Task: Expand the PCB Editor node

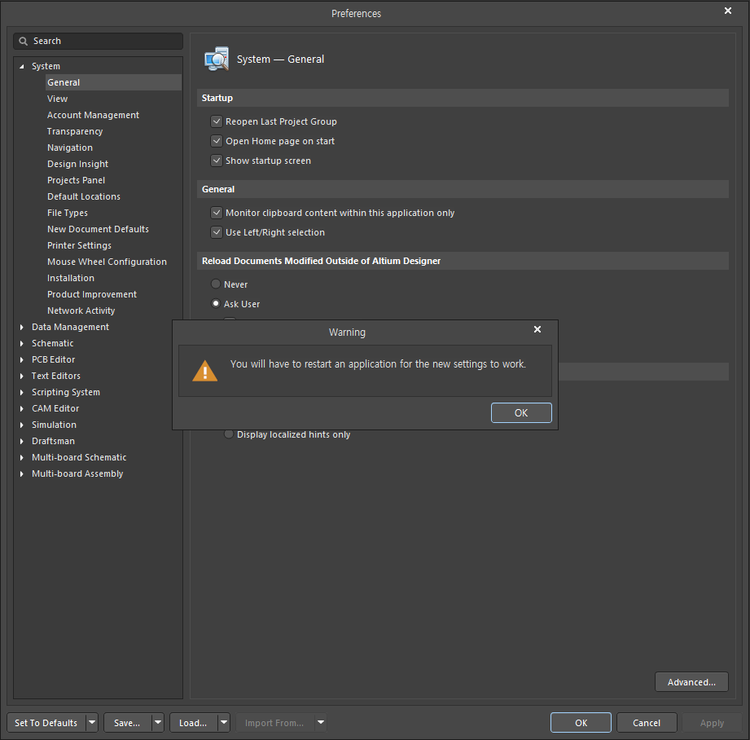Action: click(21, 359)
